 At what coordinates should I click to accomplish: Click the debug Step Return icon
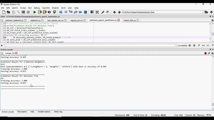coord(76,12)
